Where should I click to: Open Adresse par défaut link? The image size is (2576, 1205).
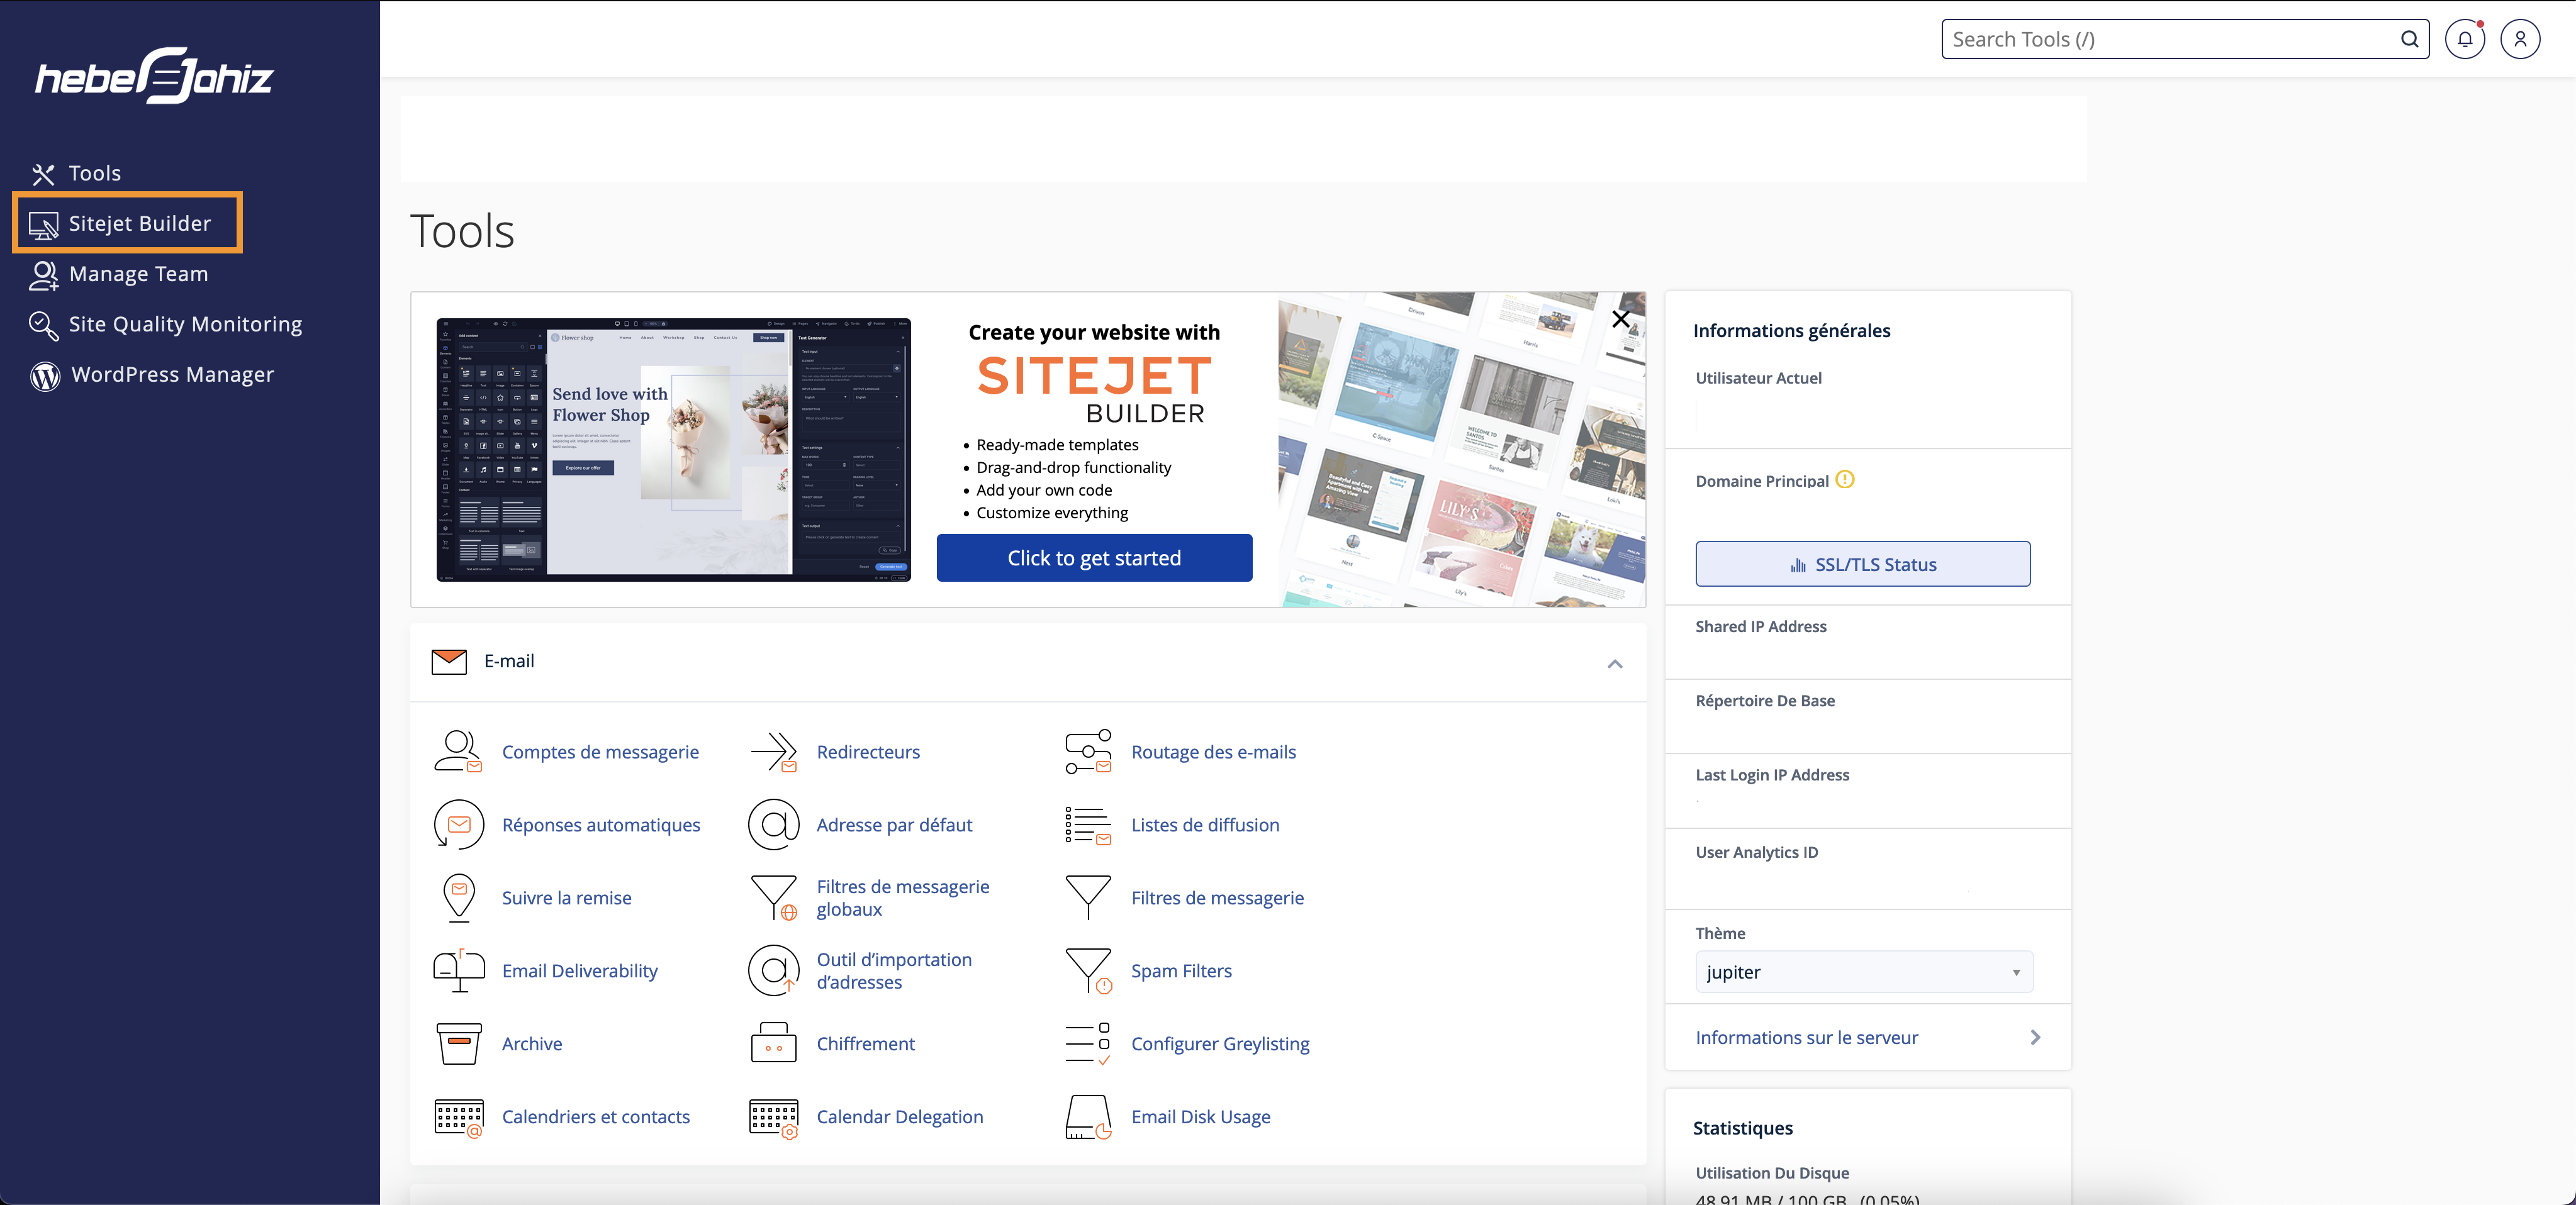click(x=894, y=825)
